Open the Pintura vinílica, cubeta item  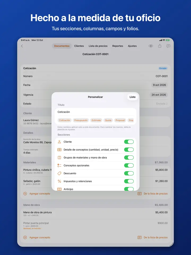pos(95,171)
